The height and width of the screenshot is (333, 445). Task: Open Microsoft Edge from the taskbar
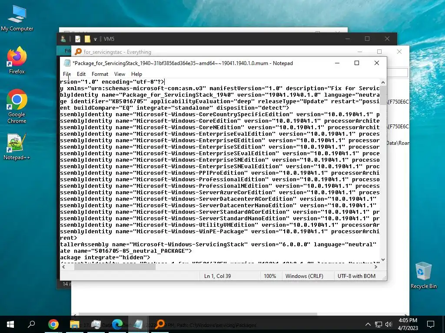(x=117, y=324)
